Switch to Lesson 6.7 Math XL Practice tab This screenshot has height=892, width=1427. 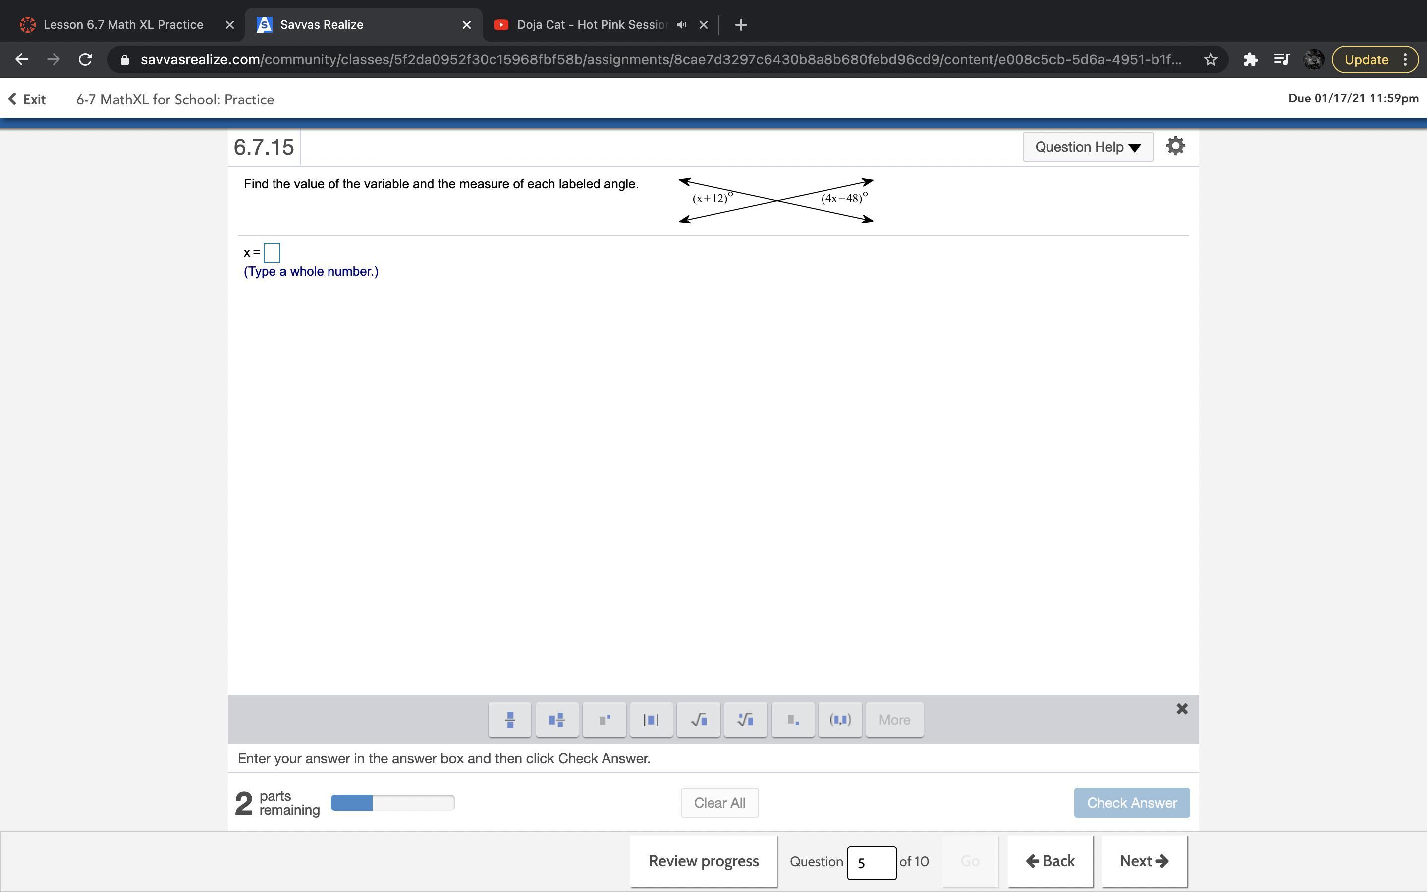click(x=123, y=25)
